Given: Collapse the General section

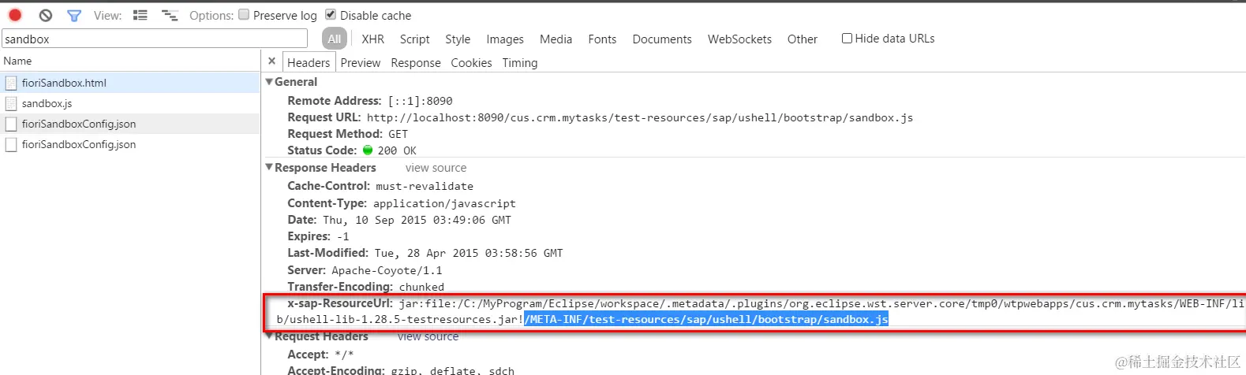Looking at the screenshot, I should coord(269,81).
